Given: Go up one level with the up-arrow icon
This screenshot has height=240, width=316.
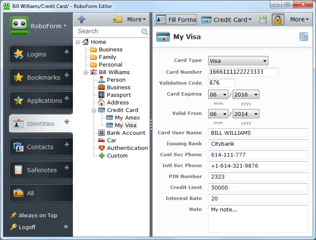Looking at the screenshot, I should (x=81, y=19).
